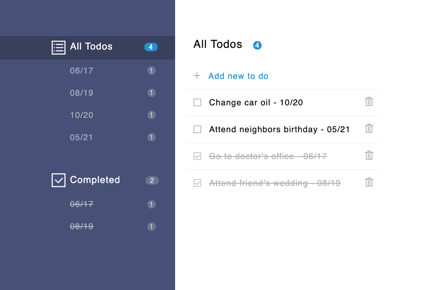Delete the Change car oil todo
430x290 pixels.
point(369,102)
